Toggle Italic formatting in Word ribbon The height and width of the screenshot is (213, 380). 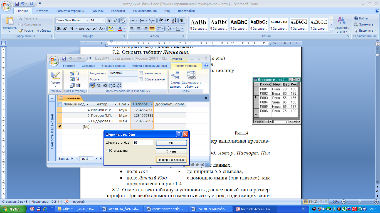[65, 29]
